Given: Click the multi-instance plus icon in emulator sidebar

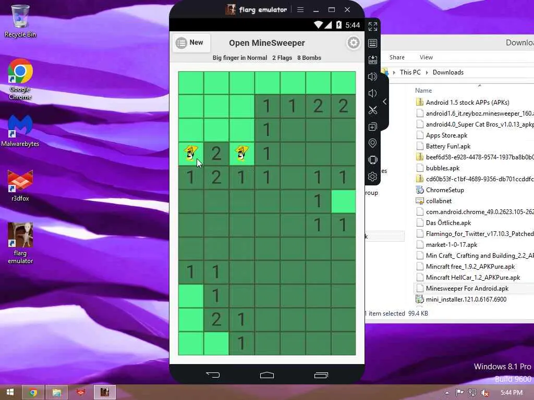Looking at the screenshot, I should (372, 127).
